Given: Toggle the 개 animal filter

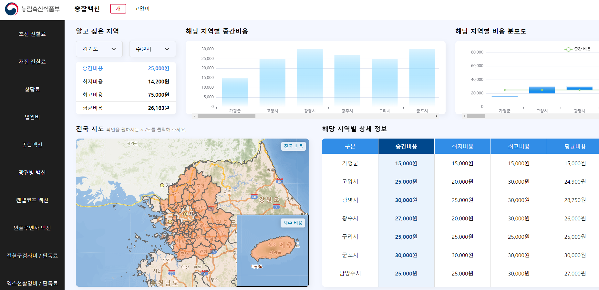Looking at the screenshot, I should [x=118, y=9].
